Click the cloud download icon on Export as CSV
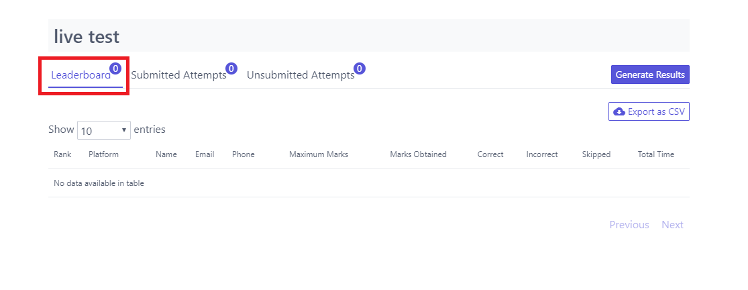Viewport: 748px width, 290px height. 619,111
